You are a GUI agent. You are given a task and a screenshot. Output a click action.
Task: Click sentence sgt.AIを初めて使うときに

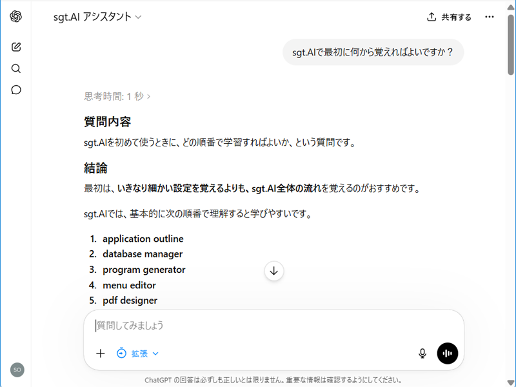tap(220, 143)
